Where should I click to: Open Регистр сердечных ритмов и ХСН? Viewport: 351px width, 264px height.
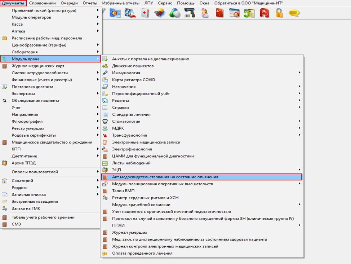tap(202, 198)
